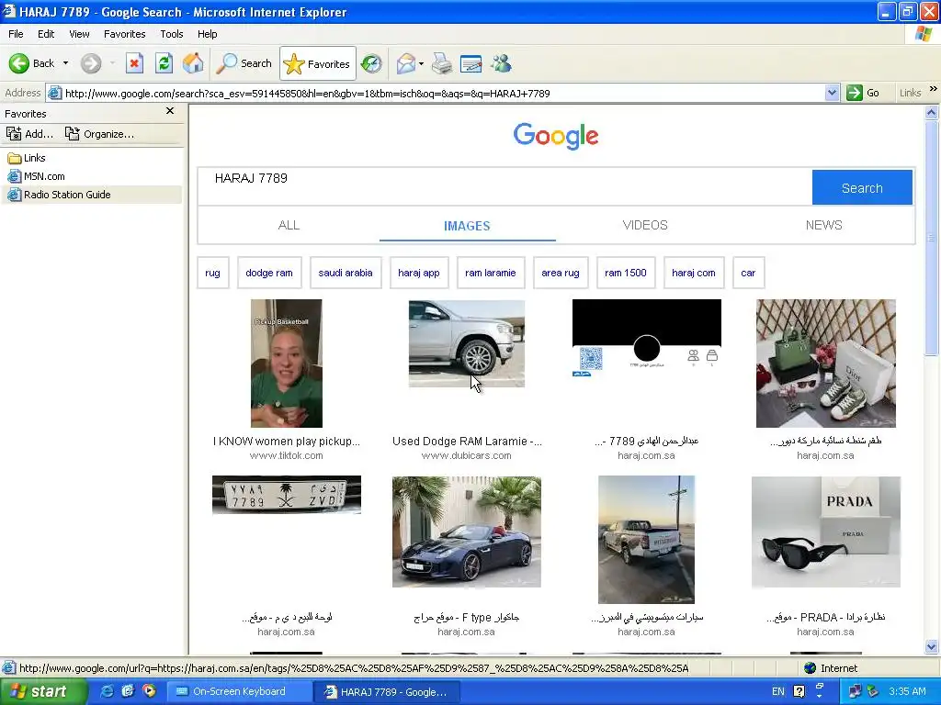Toggle the Favorites star toolbar button
The width and height of the screenshot is (941, 705).
[x=317, y=63]
